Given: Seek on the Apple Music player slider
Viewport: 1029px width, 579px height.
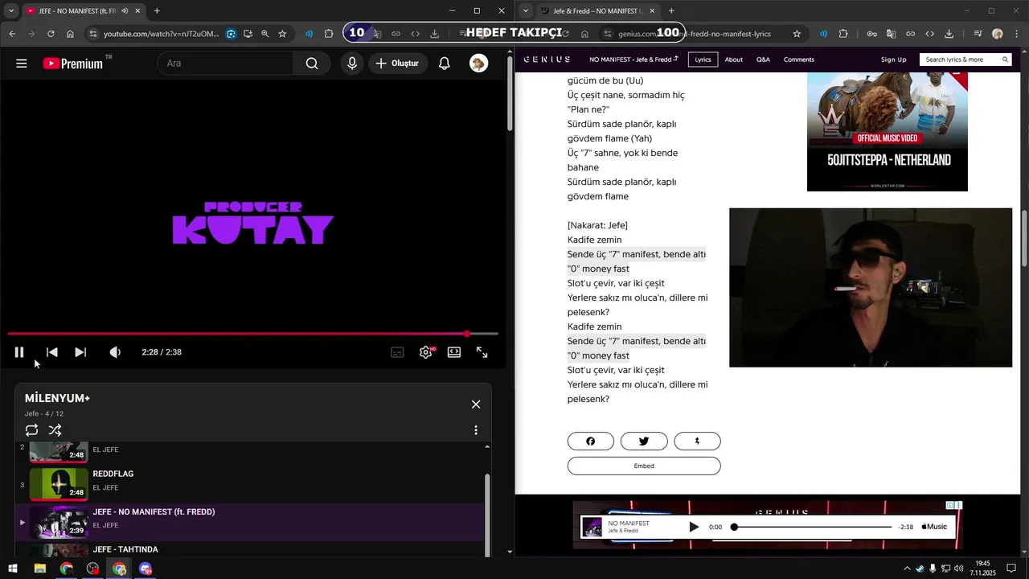Looking at the screenshot, I should [813, 528].
